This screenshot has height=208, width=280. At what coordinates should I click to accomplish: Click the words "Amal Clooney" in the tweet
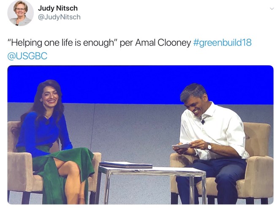click(x=163, y=43)
